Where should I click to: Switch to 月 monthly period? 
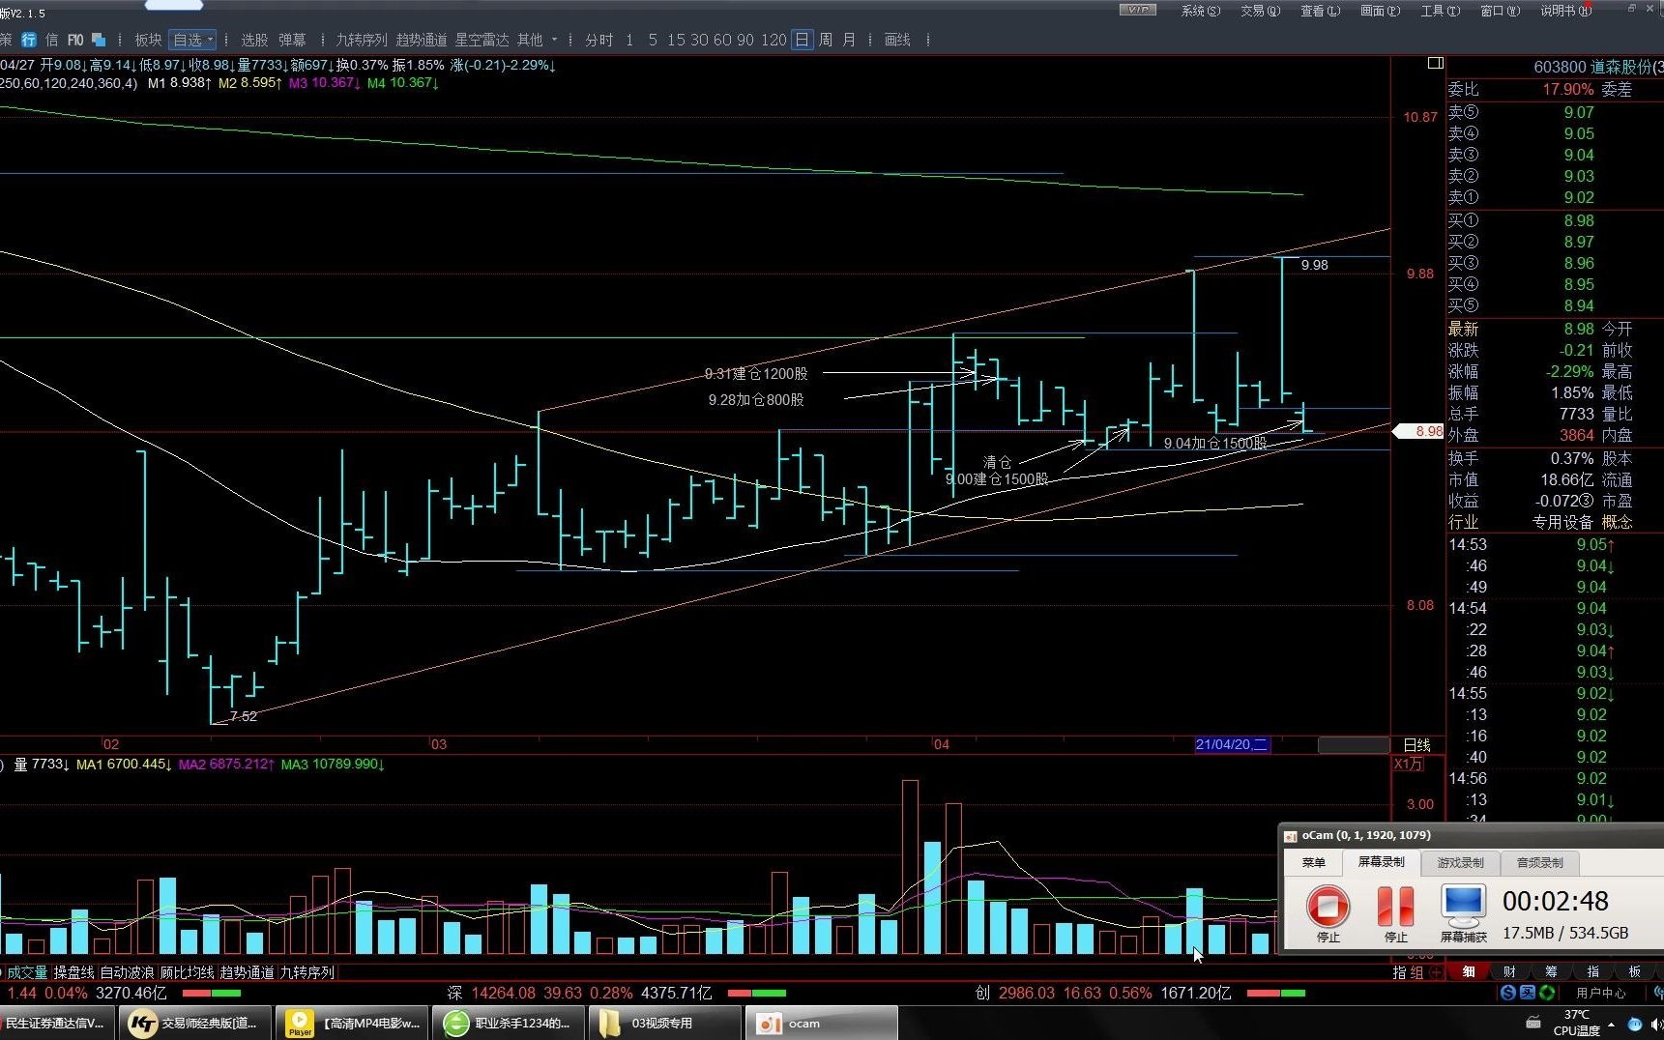point(849,40)
